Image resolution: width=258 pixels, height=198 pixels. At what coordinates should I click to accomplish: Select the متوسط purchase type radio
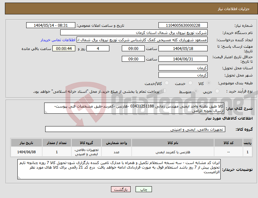click(196, 91)
